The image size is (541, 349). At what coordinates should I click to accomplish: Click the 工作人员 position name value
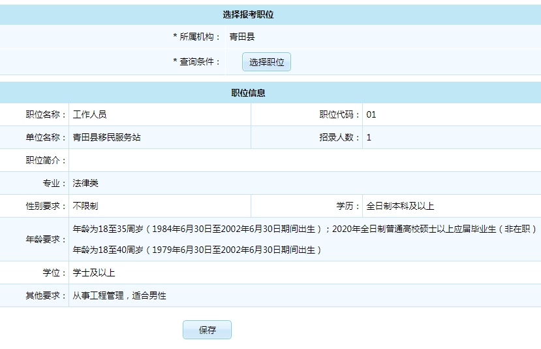tap(90, 114)
